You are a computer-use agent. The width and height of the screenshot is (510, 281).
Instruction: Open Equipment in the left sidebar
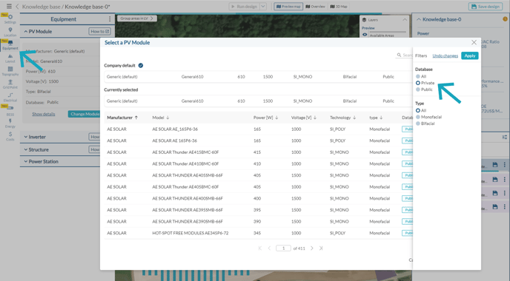click(x=10, y=45)
